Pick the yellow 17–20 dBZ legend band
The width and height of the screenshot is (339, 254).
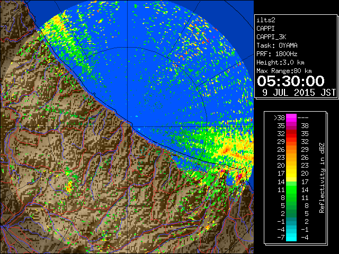coord(291,174)
